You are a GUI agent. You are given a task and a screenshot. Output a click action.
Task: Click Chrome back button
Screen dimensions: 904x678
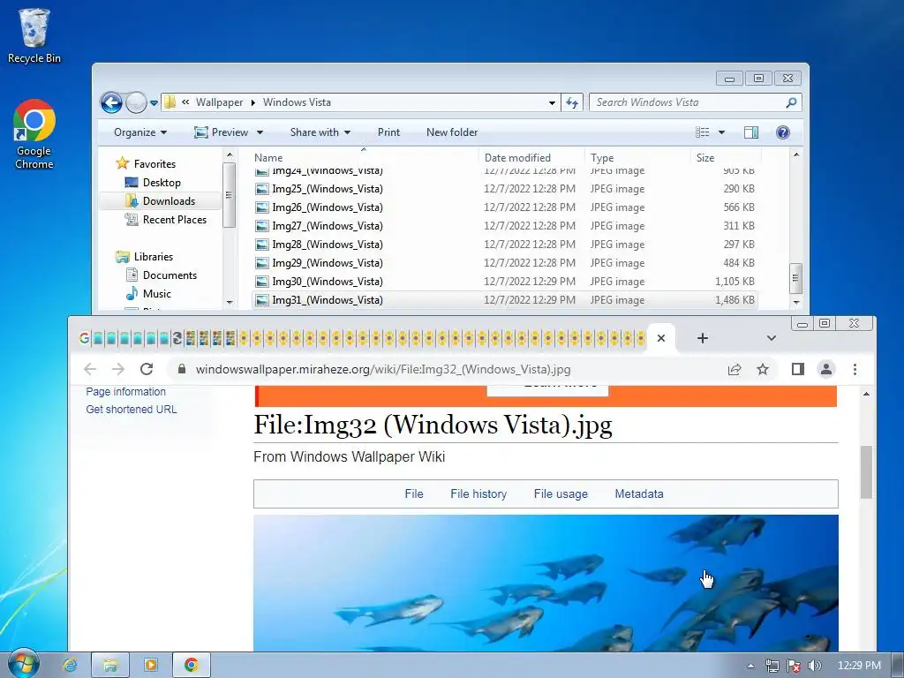click(x=90, y=370)
